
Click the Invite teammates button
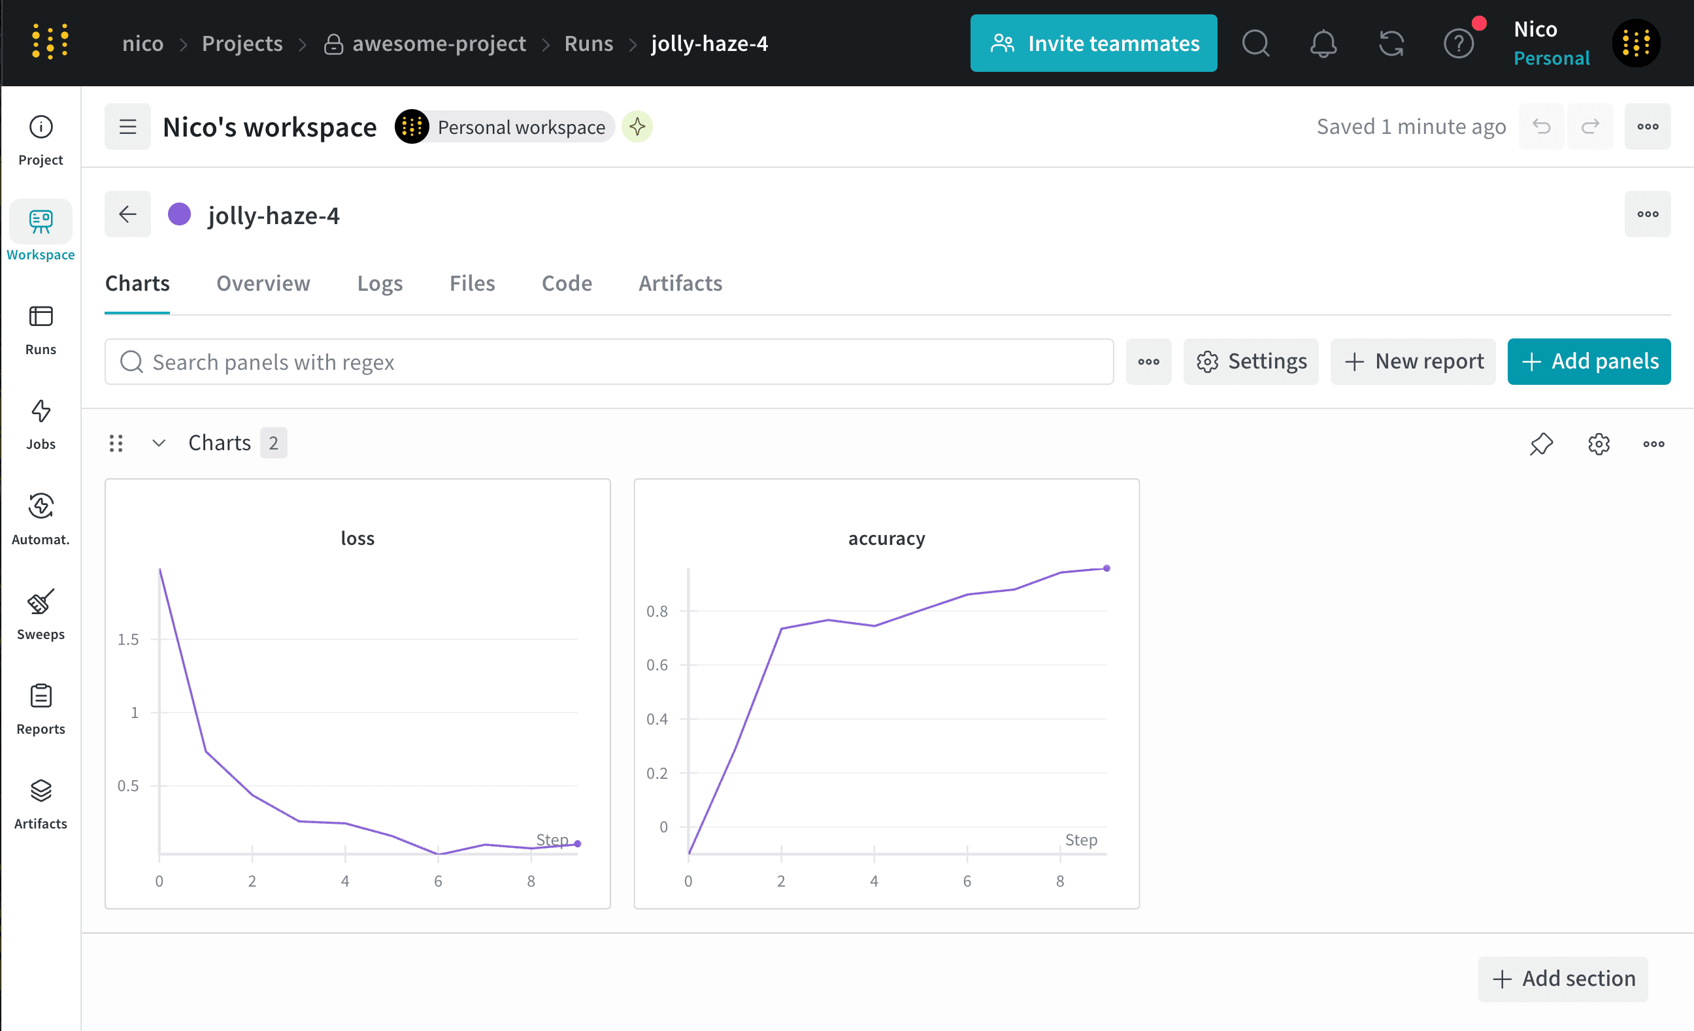tap(1093, 42)
